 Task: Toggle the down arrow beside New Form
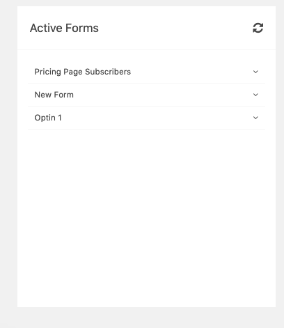click(255, 95)
